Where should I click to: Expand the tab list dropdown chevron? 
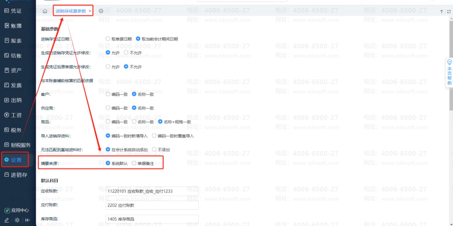tap(101, 11)
